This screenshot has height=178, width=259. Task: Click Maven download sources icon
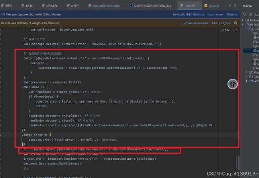point(256,14)
